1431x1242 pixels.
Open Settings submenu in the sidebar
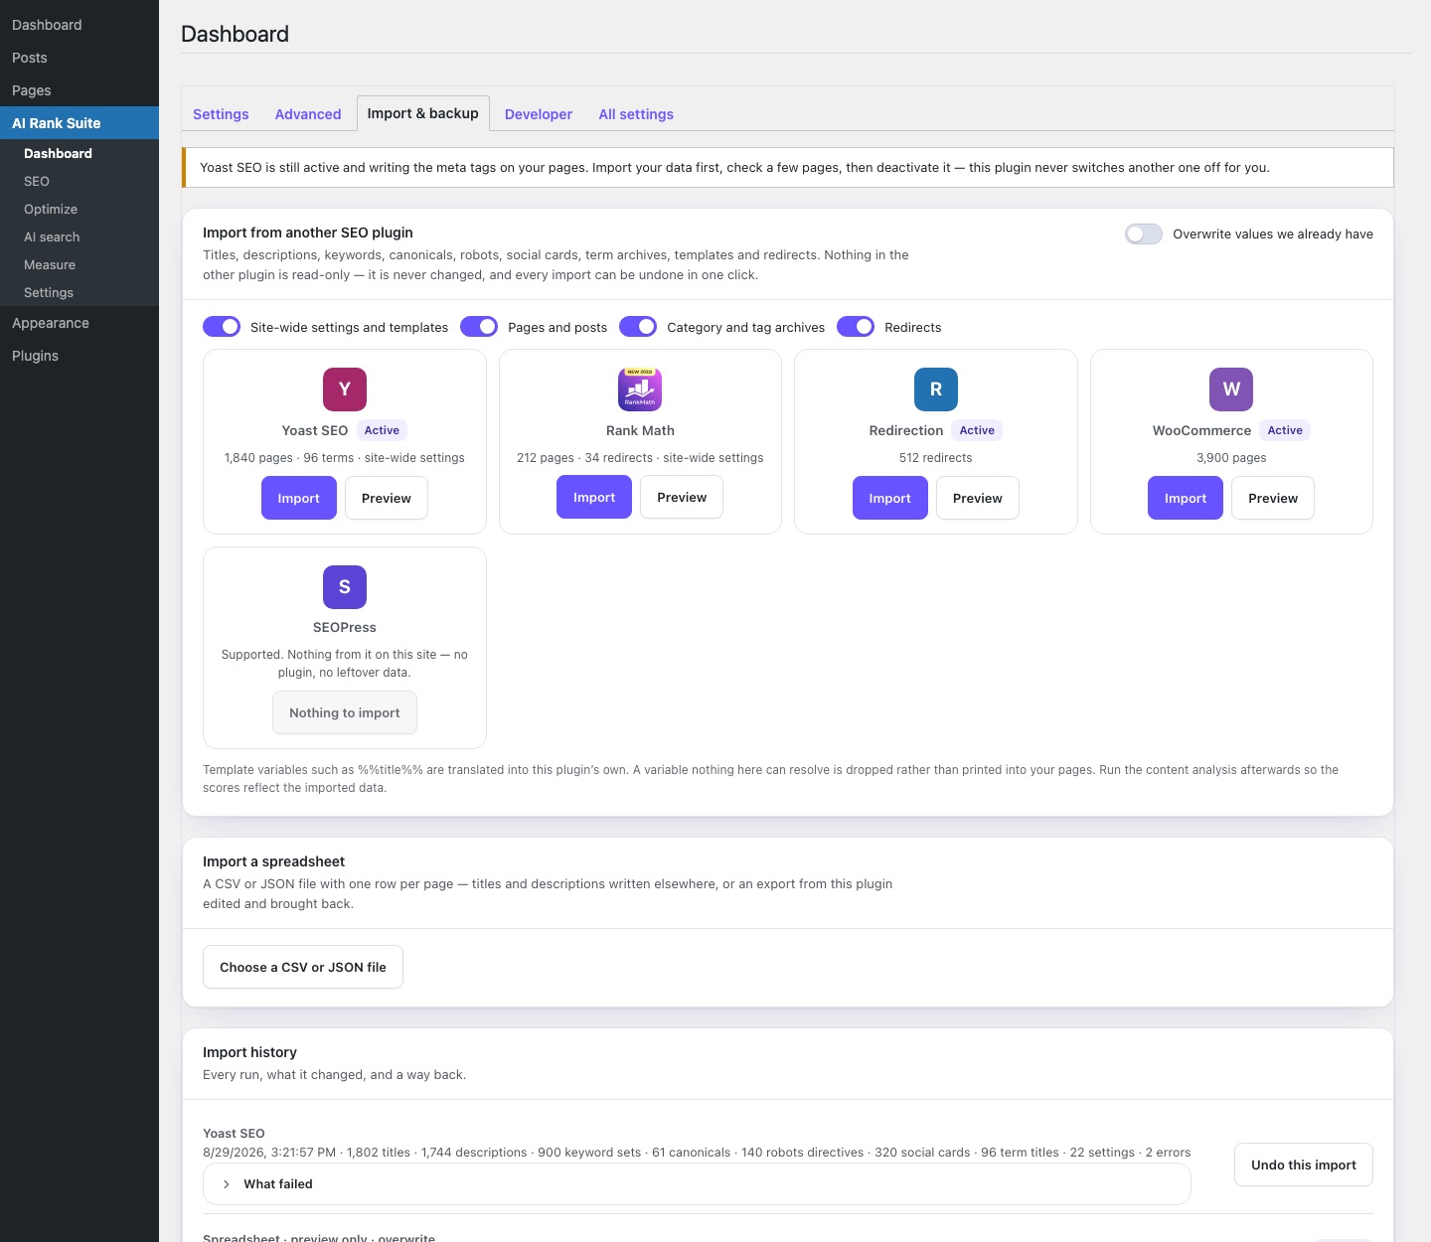[x=79, y=292]
